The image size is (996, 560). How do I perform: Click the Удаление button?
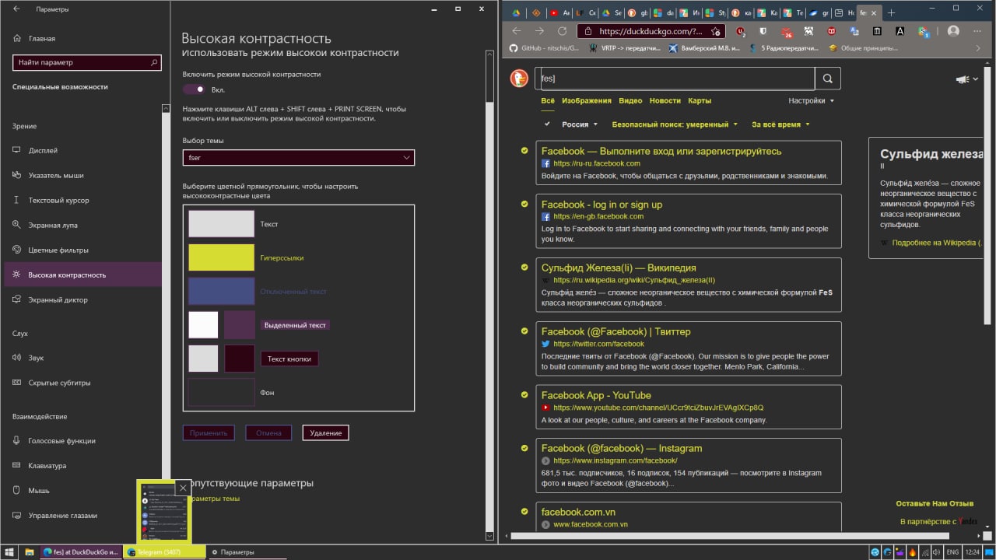[x=325, y=433]
